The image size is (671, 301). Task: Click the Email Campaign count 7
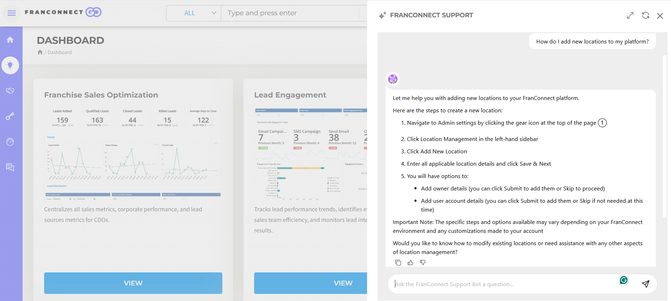(x=261, y=137)
